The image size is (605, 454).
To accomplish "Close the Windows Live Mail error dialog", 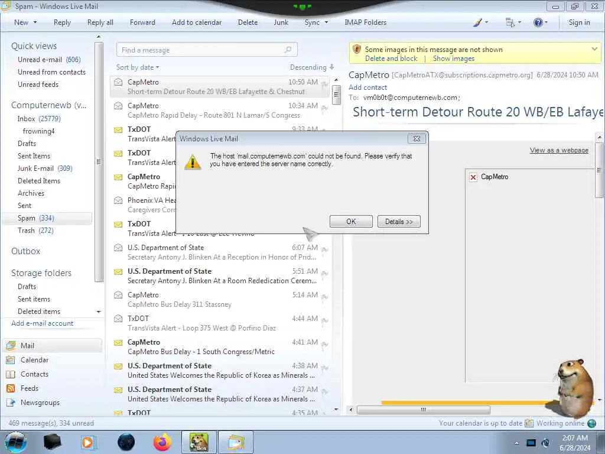I will (x=417, y=138).
